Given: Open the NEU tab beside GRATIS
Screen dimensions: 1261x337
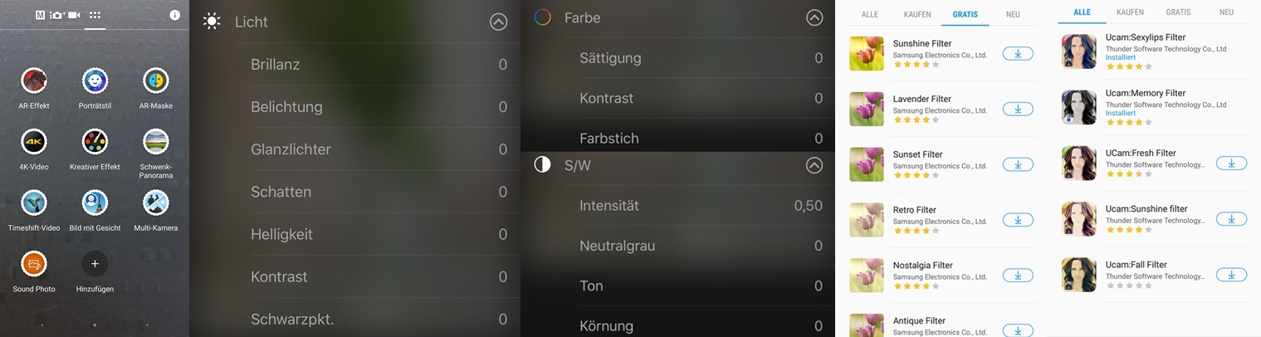Looking at the screenshot, I should pyautogui.click(x=1013, y=15).
